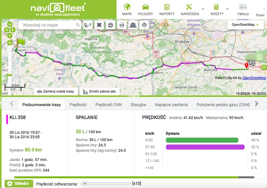Click the Maksymalna 90 km/h value
The height and width of the screenshot is (188, 267).
pos(224,118)
